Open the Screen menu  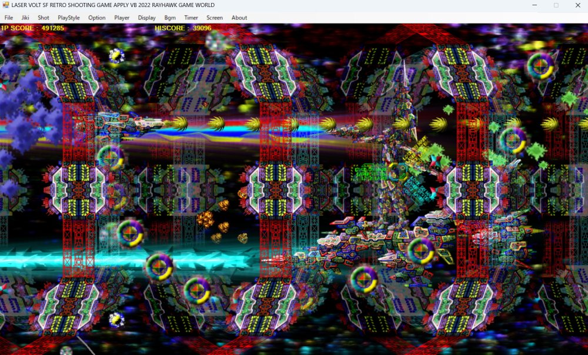[x=215, y=18]
